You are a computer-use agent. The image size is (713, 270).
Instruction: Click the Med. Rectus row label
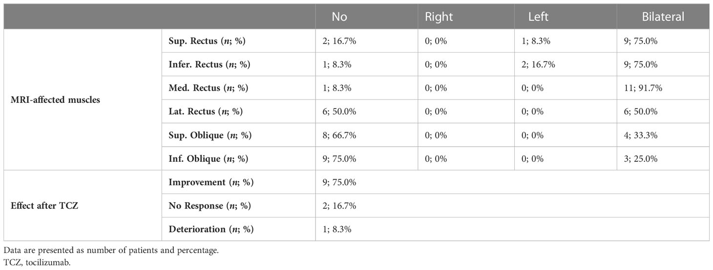pos(208,88)
